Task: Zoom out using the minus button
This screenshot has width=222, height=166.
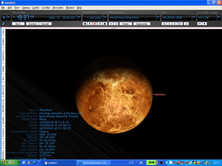Action: tap(200, 24)
